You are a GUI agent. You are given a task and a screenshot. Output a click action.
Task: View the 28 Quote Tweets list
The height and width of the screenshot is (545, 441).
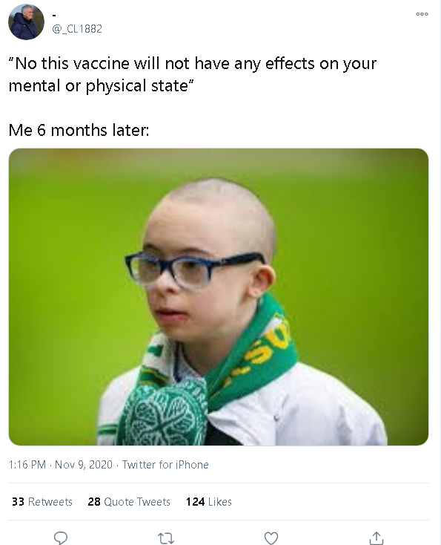129,501
